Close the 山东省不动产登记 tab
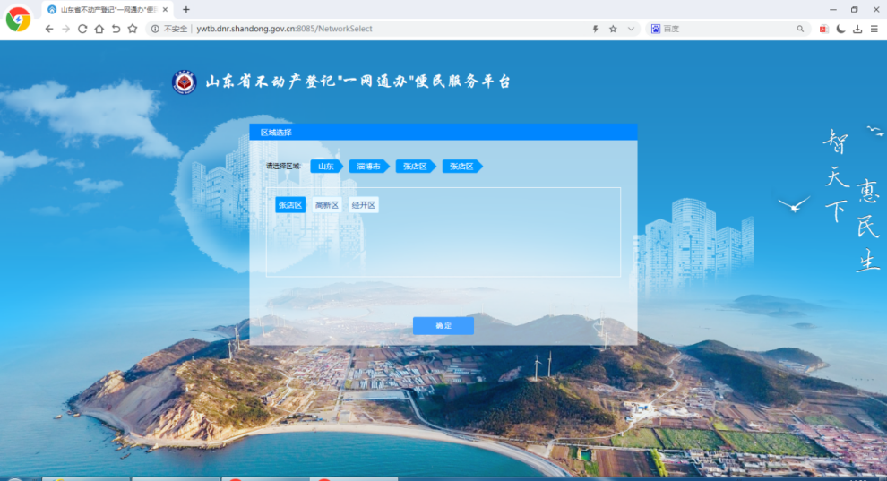The height and width of the screenshot is (481, 887). click(x=165, y=10)
